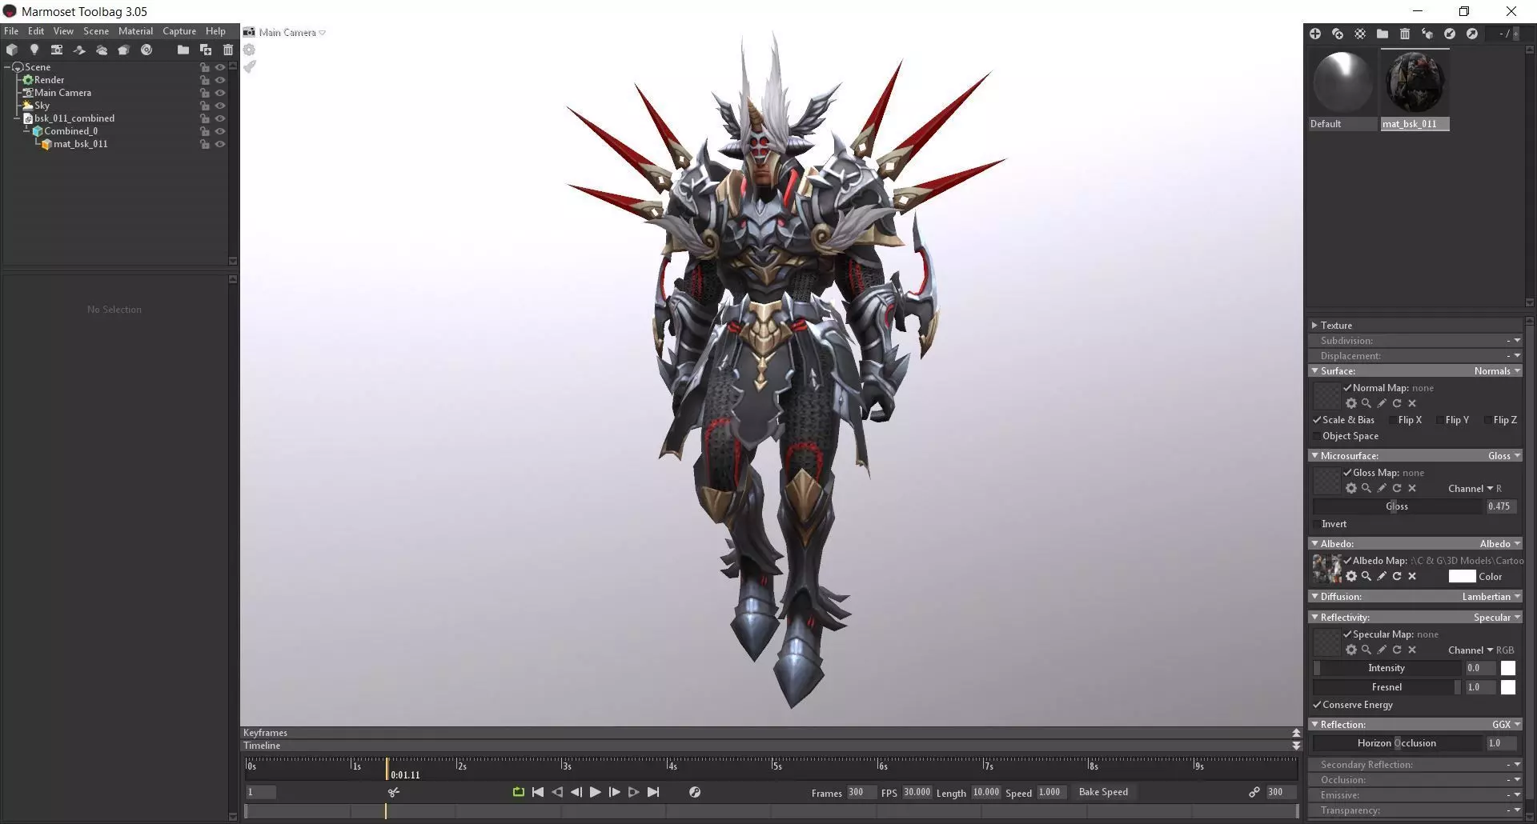Viewport: 1537px width, 824px height.
Task: Toggle timeline looping with the green loop icon
Action: [519, 792]
